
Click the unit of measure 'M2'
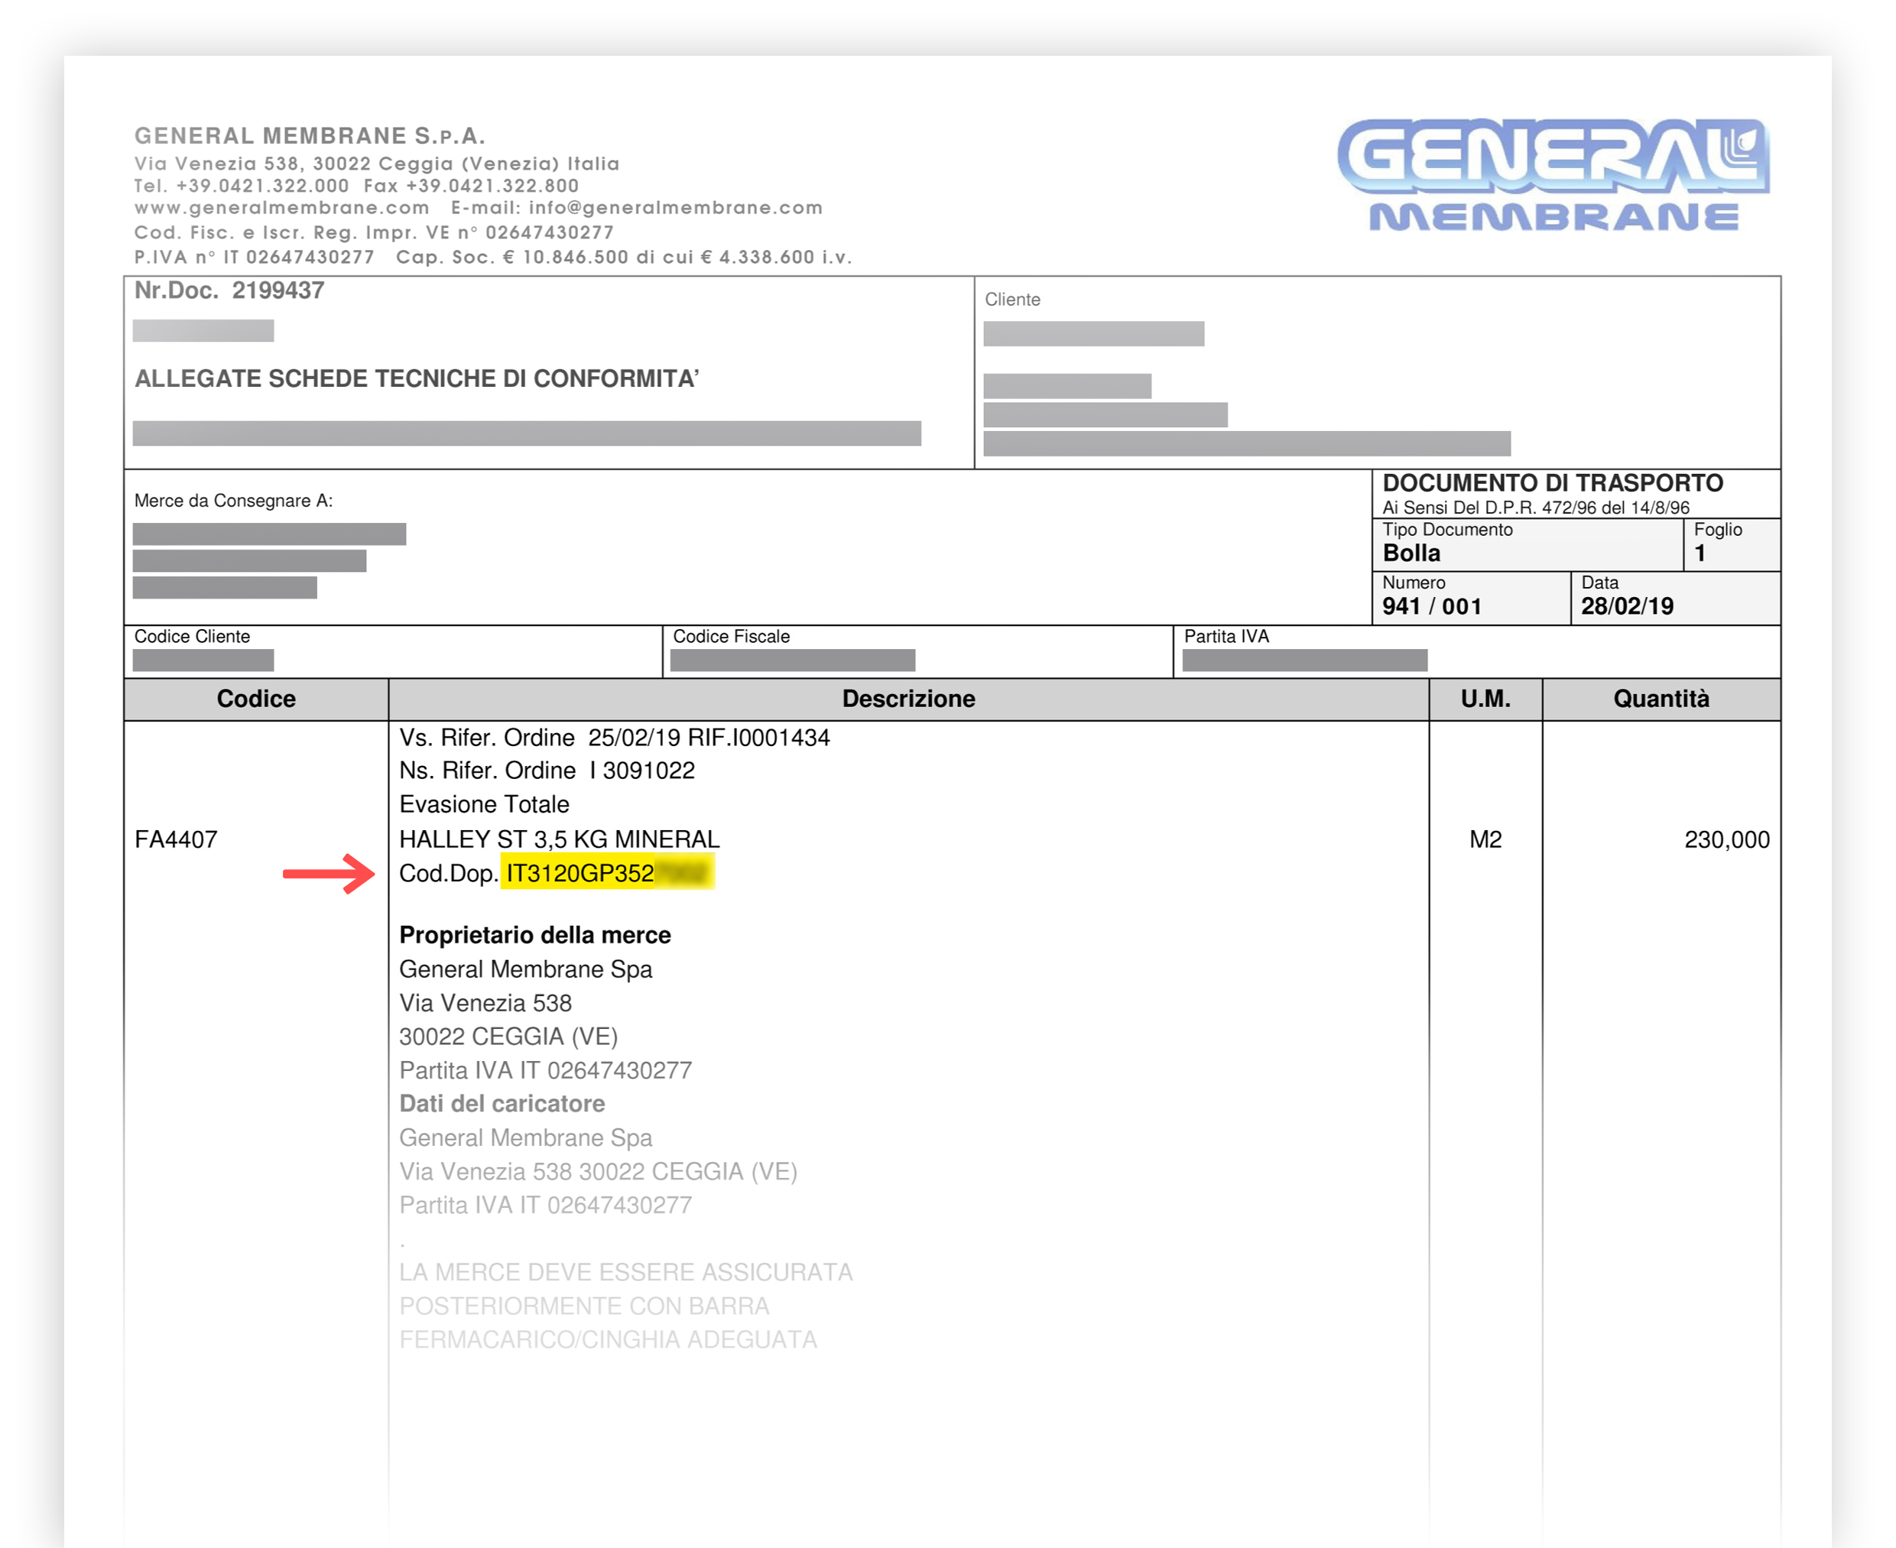[x=1485, y=839]
